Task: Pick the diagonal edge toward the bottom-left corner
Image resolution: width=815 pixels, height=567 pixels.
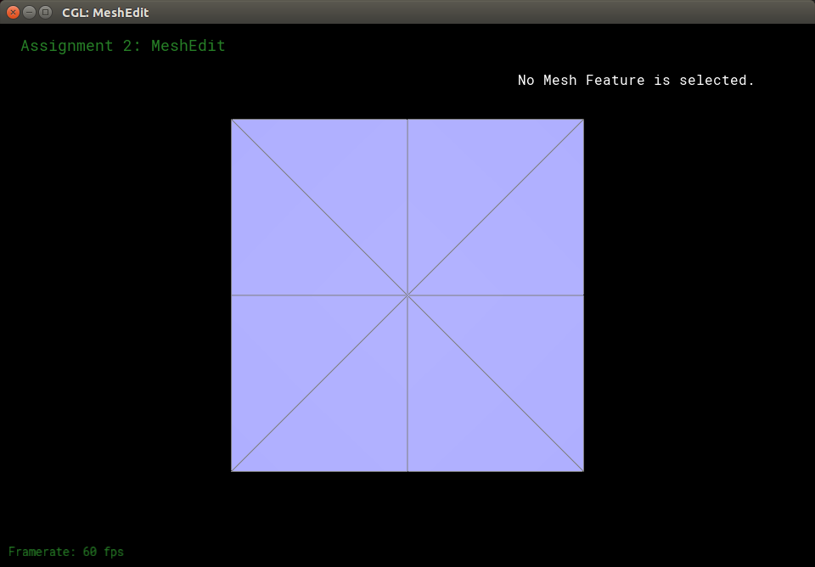Action: tap(319, 384)
